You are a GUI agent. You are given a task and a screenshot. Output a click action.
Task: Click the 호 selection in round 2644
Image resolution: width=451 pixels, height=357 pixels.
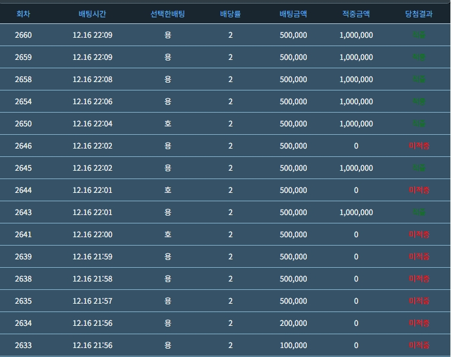click(x=167, y=190)
